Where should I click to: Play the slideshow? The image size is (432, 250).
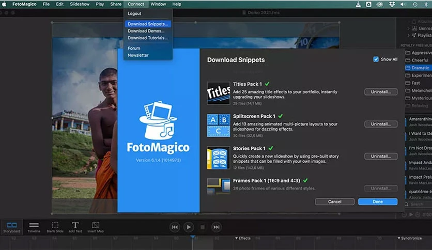pyautogui.click(x=189, y=227)
